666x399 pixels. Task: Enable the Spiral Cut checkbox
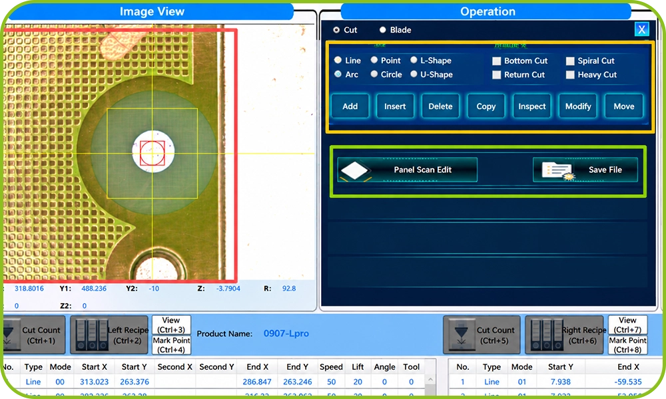pyautogui.click(x=570, y=61)
